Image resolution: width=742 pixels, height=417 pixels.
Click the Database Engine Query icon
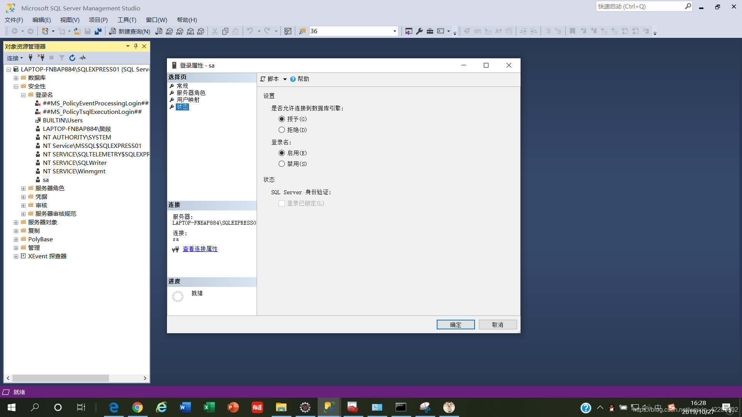(x=159, y=31)
